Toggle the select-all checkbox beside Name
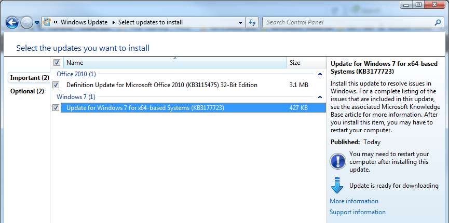 pyautogui.click(x=57, y=63)
